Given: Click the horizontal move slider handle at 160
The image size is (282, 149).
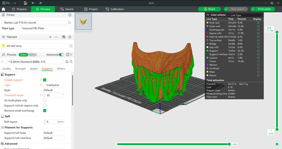Looking at the screenshot, I should coord(229,144).
